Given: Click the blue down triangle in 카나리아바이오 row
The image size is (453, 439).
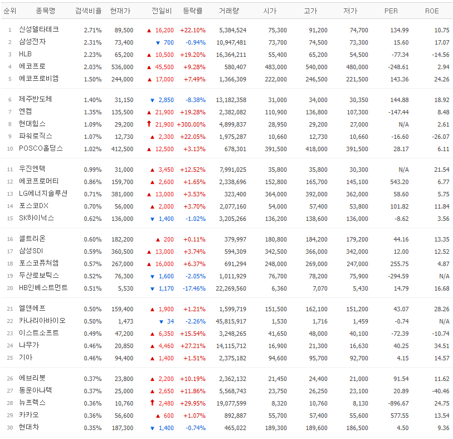Looking at the screenshot, I should [x=161, y=322].
